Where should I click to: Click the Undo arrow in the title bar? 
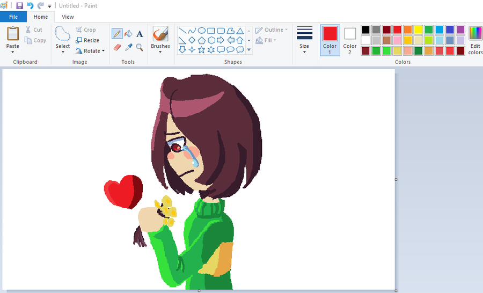(x=30, y=5)
